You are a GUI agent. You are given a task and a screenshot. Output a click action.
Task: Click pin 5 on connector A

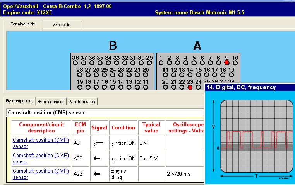tap(194, 63)
